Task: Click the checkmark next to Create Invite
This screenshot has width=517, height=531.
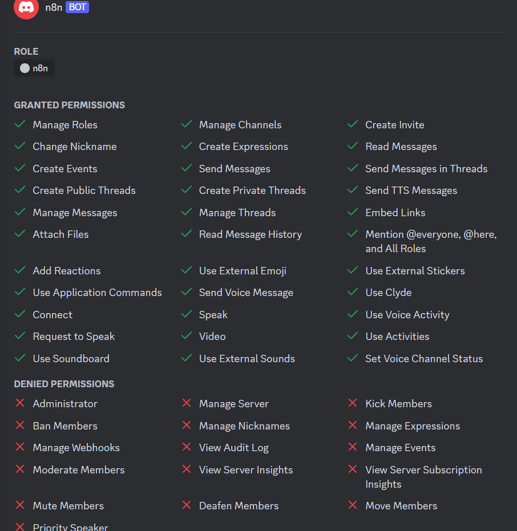Action: (353, 124)
